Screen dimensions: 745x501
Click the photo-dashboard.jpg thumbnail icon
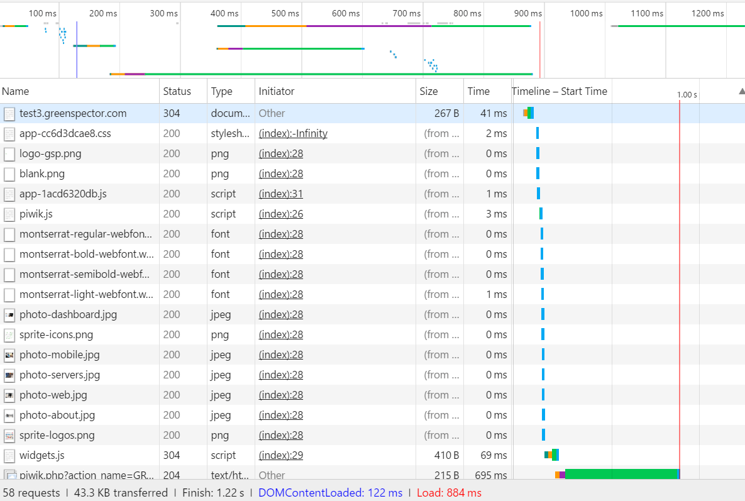9,315
